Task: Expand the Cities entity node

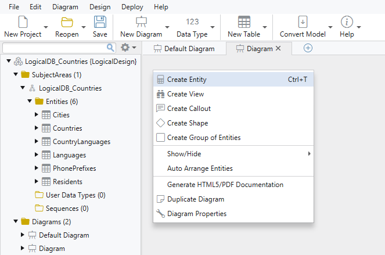Action: [x=37, y=114]
